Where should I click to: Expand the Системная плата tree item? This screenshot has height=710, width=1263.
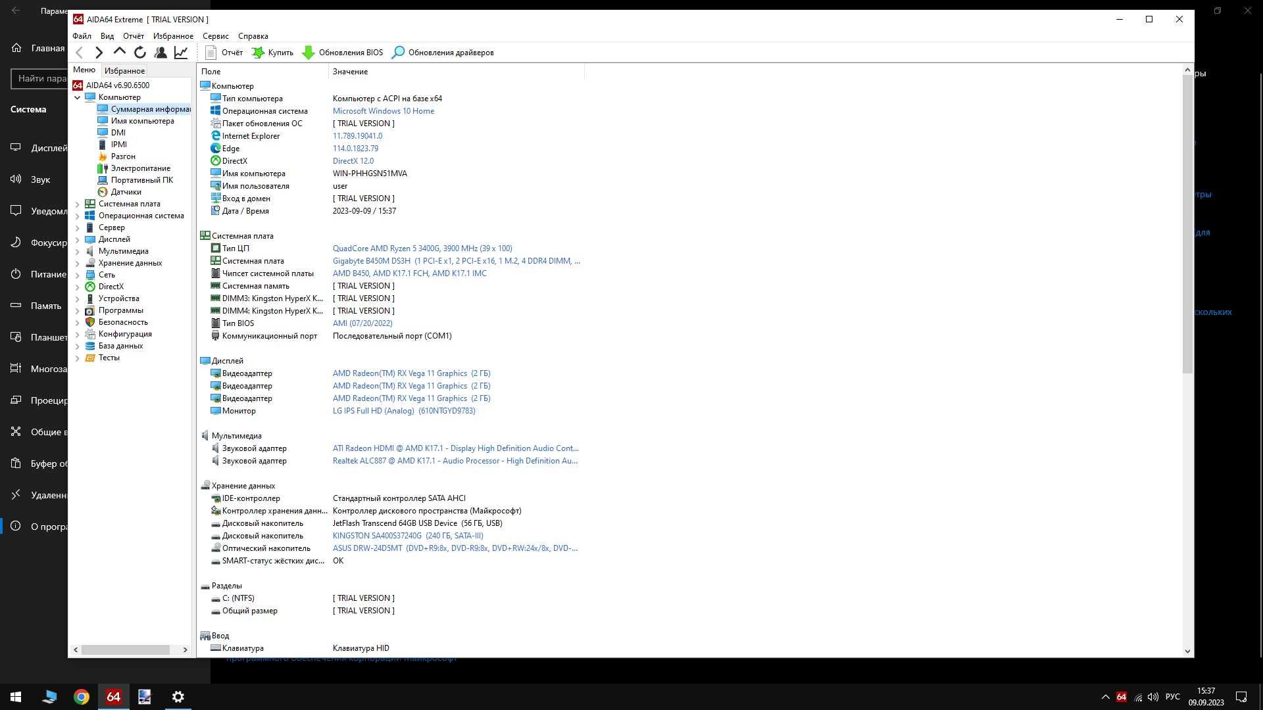(x=77, y=203)
